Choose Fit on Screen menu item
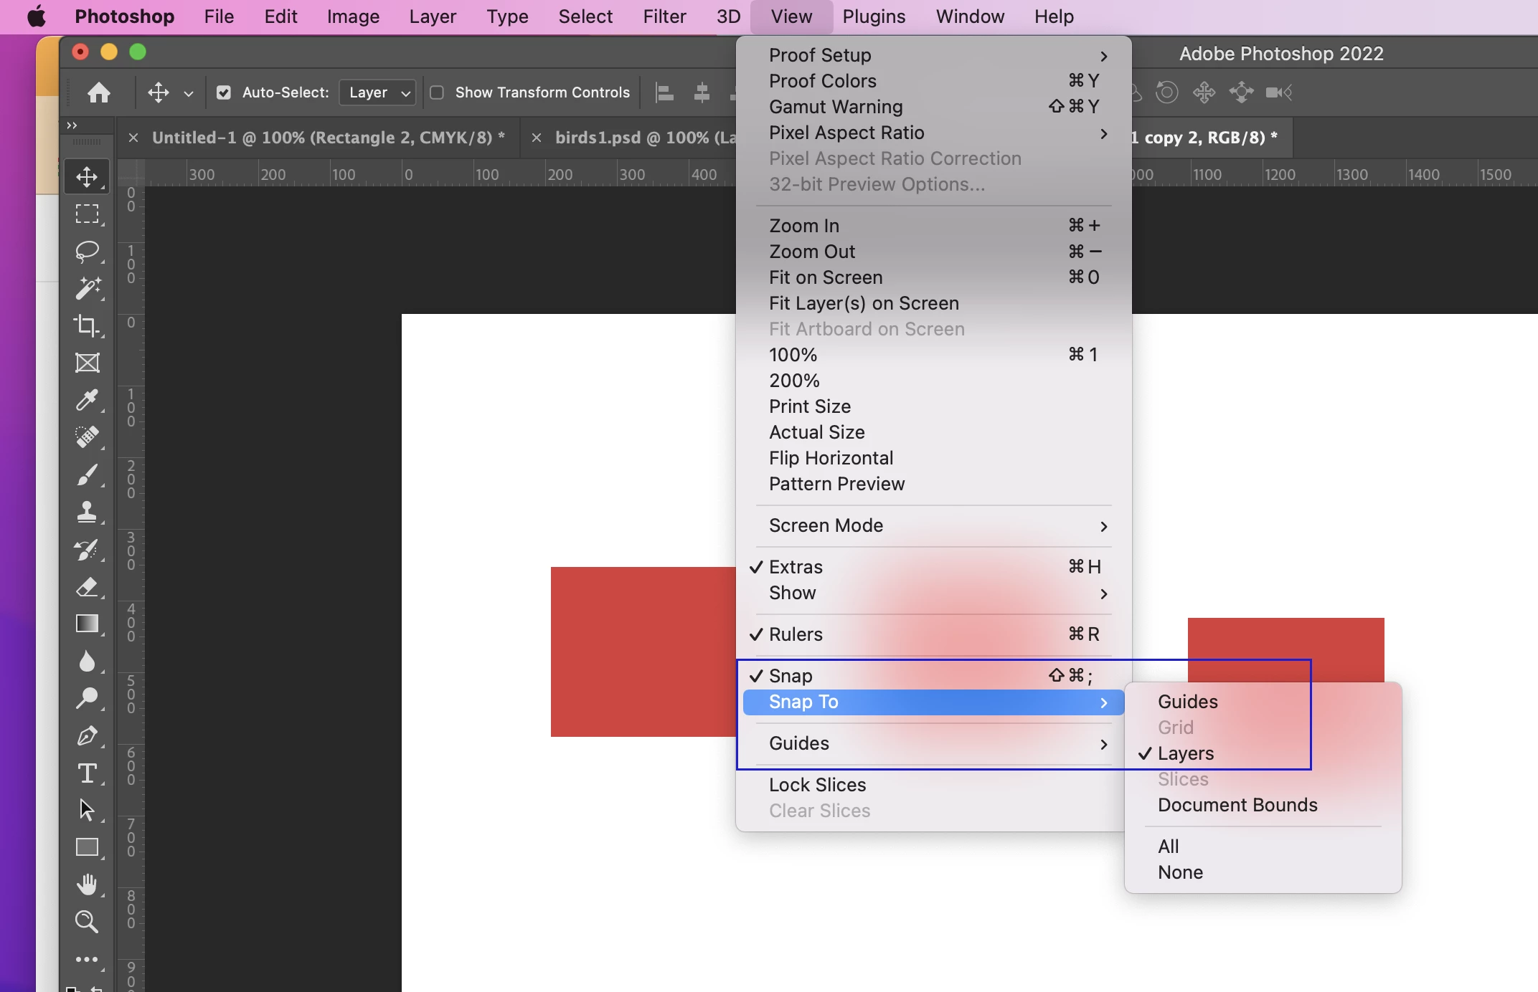 coord(826,277)
